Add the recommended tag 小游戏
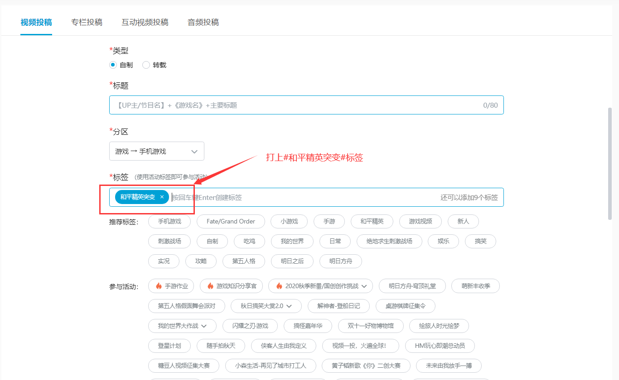 point(289,221)
